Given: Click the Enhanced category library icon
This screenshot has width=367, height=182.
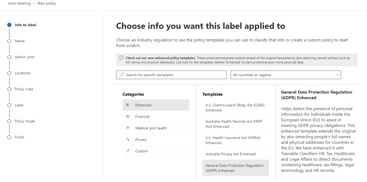Looking at the screenshot, I should pyautogui.click(x=128, y=105).
